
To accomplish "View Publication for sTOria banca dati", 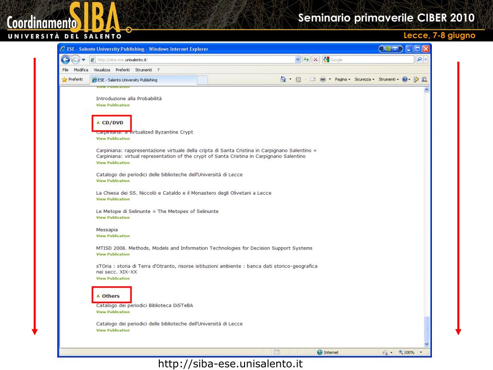I will 113,278.
